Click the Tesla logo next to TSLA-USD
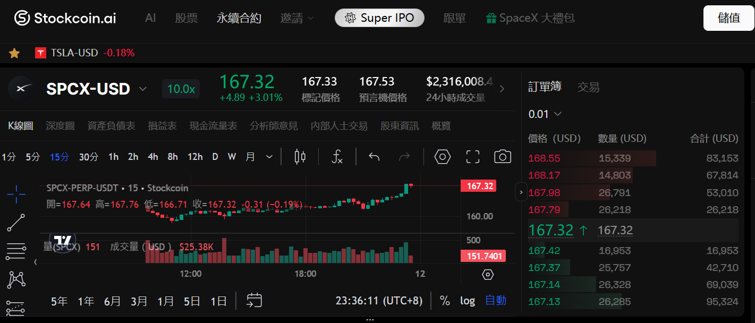755x323 pixels. tap(40, 53)
